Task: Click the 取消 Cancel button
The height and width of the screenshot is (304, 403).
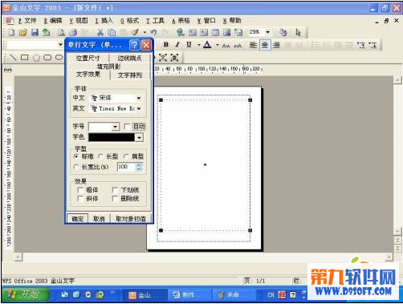Action: (99, 219)
